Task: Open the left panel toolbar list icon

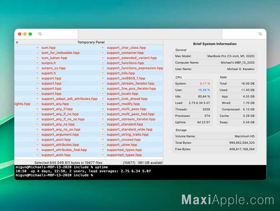Action: point(40,34)
